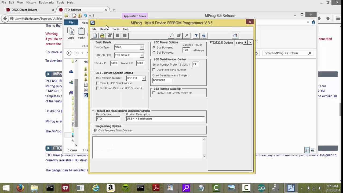This screenshot has width=343, height=193.
Task: Open Explorer quick access toolbar customize arrow
Action: coord(90,16)
